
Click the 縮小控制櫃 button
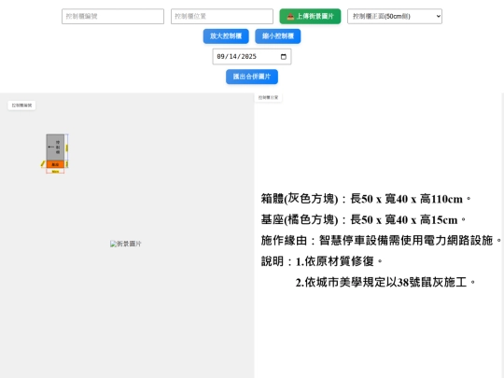[278, 36]
